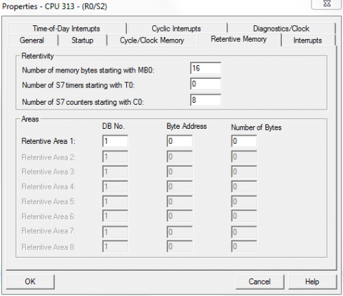Click Retentive Area 1 Byte Address field
343x296 pixels.
coord(180,141)
